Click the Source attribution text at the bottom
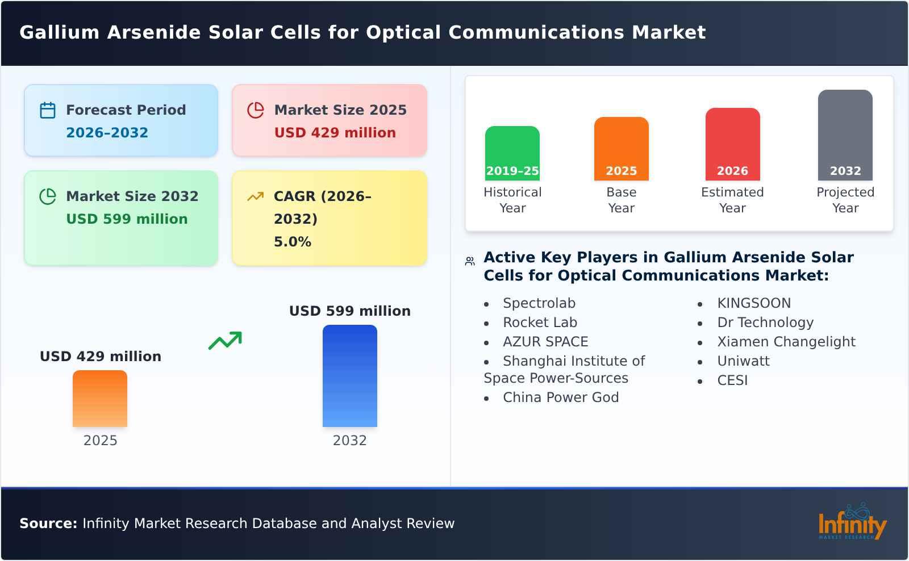The width and height of the screenshot is (909, 561). point(237,524)
